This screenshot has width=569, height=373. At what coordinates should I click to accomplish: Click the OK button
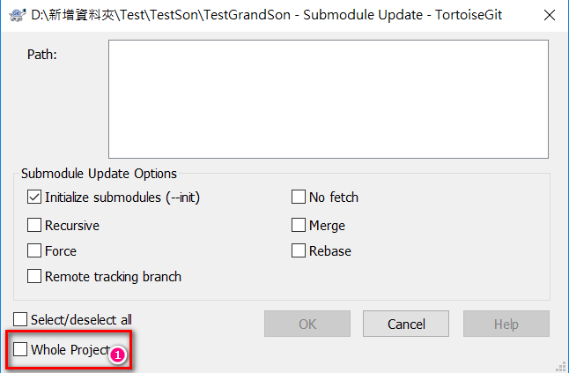pyautogui.click(x=307, y=324)
